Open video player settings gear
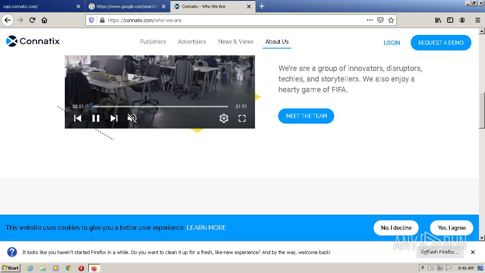Viewport: 485px width, 273px height. click(224, 118)
